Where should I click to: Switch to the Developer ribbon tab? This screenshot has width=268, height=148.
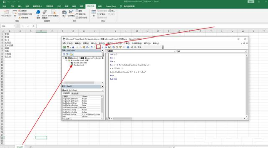(x=90, y=6)
